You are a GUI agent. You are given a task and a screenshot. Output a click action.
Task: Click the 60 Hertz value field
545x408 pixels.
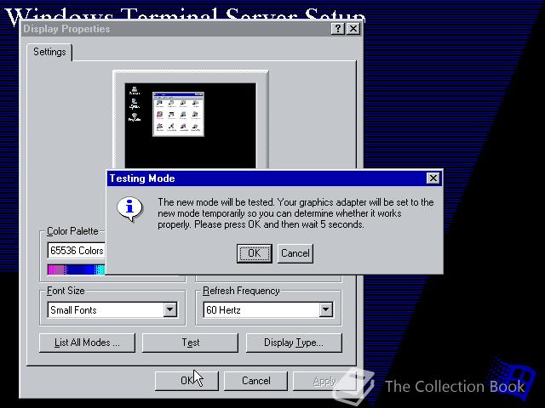(261, 309)
